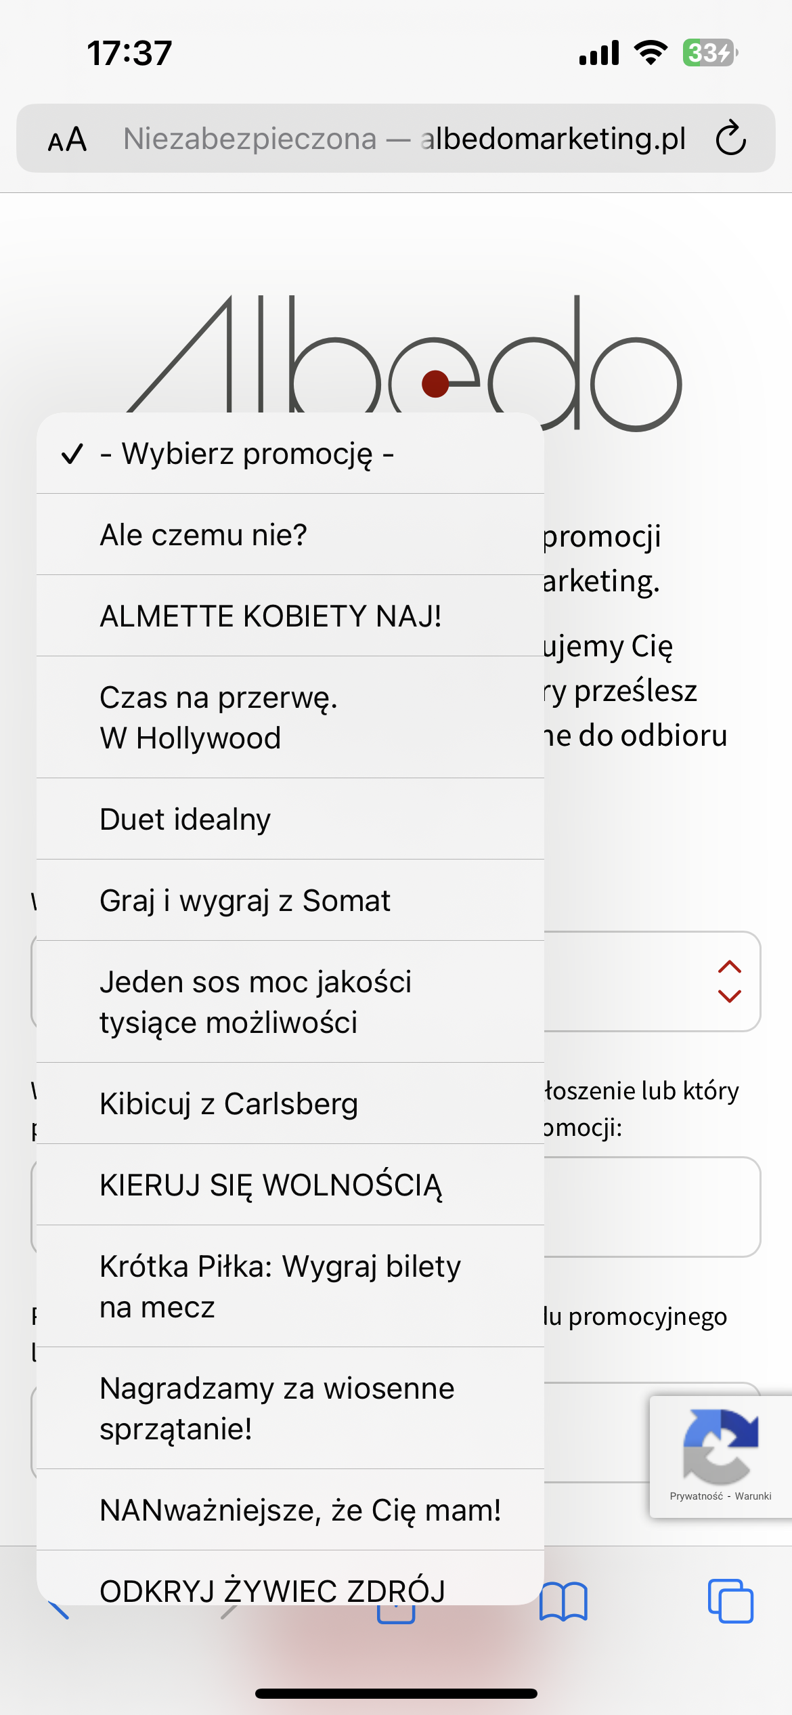
Task: Tap the reload page icon
Action: coord(731,138)
